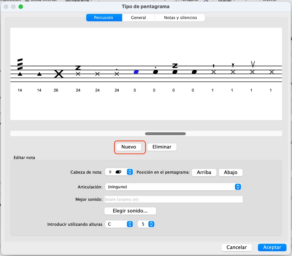Viewport: 292px width, 256px height.
Task: Confirm changes with Aceptar
Action: 272,247
